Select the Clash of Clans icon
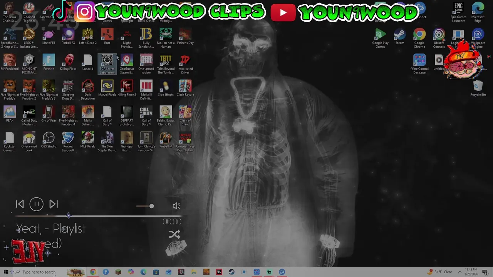The image size is (493, 277). [x=185, y=116]
